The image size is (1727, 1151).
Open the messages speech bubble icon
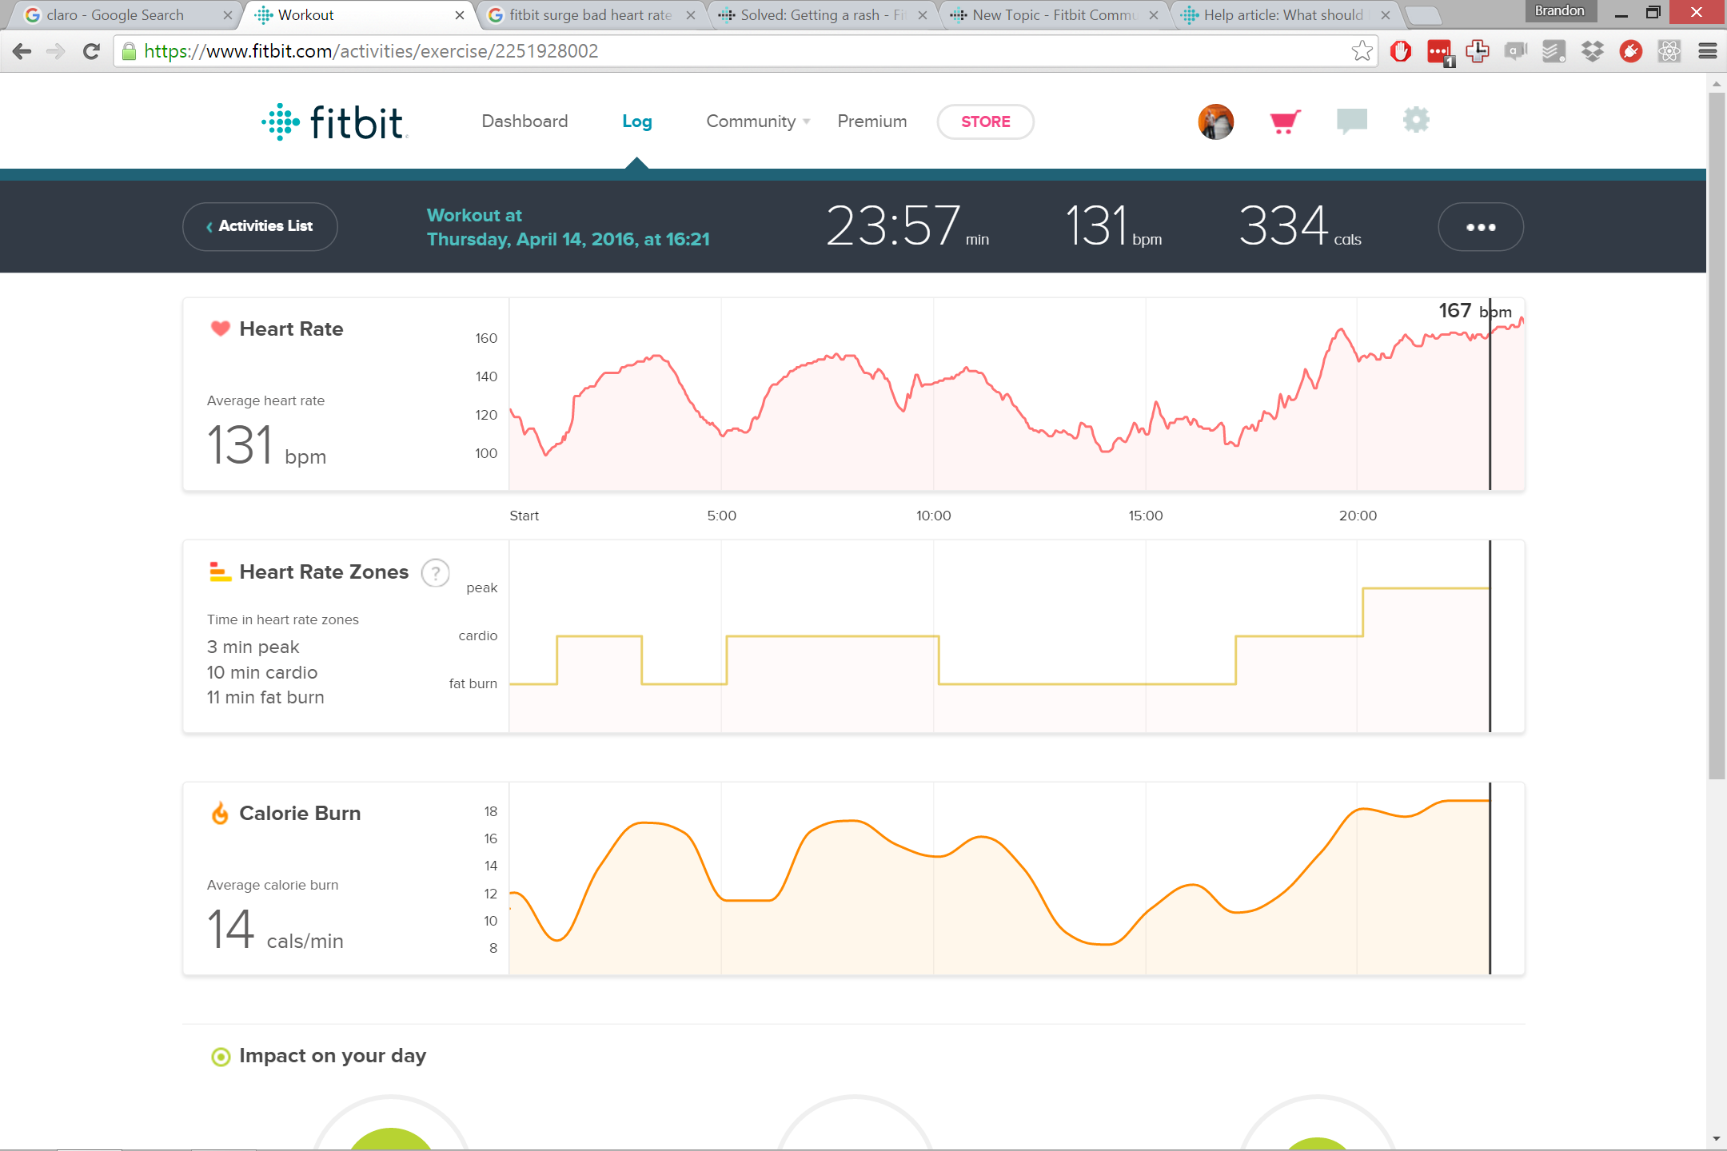pos(1351,121)
